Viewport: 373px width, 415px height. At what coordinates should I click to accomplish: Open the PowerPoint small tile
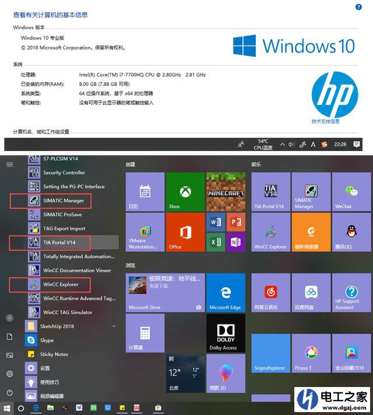[x=236, y=222]
